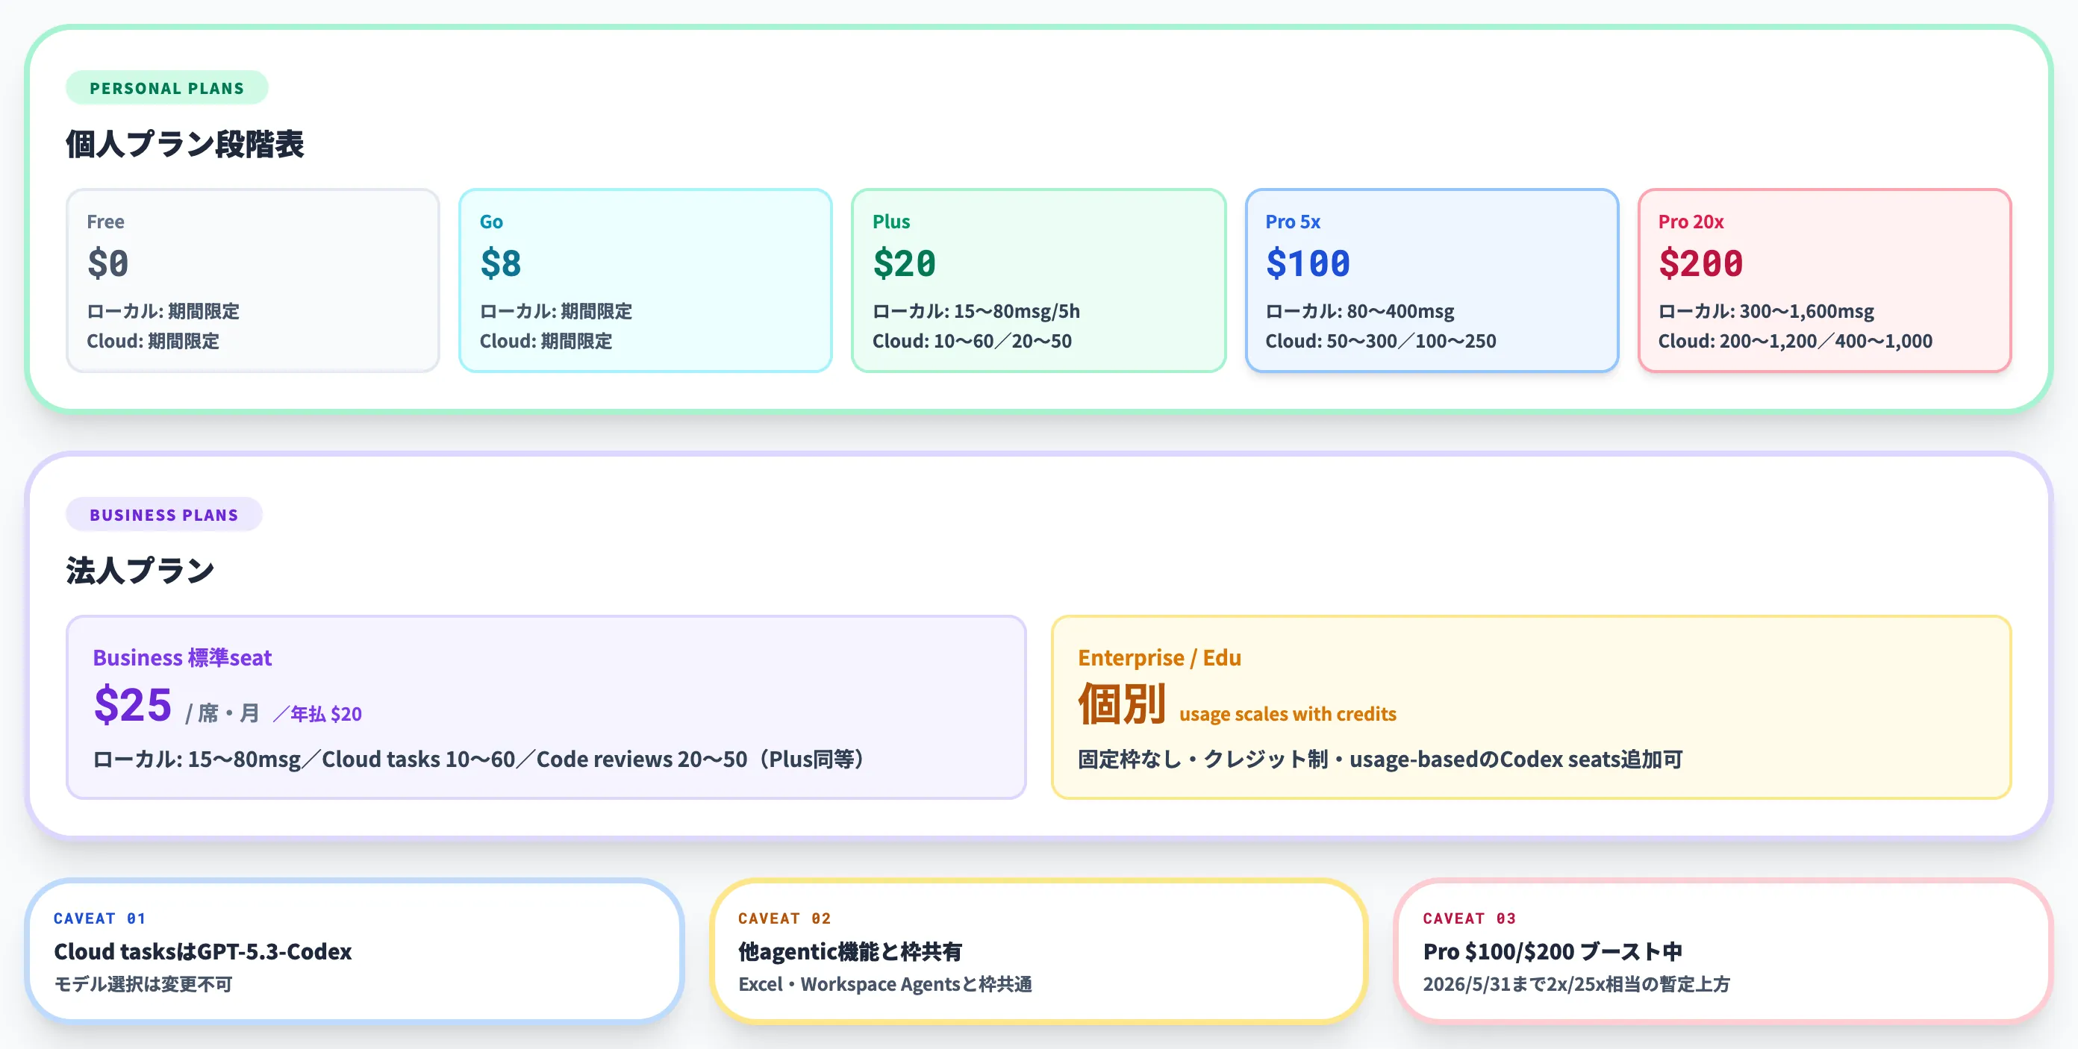Screen dimensions: 2078x1049
Task: Click 固定枠なし・クレジット制 description line
Action: (x=1380, y=760)
